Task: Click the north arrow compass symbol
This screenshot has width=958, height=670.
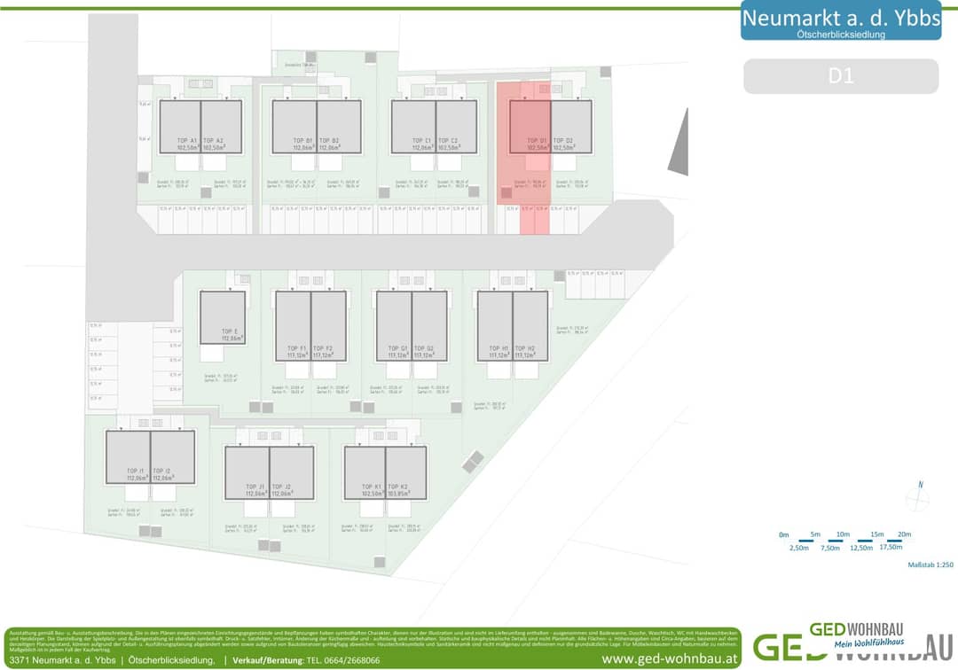Action: click(918, 496)
